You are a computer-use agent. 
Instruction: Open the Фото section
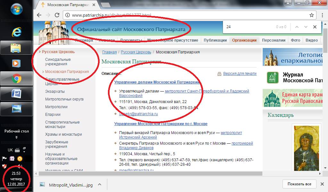tap(295, 40)
